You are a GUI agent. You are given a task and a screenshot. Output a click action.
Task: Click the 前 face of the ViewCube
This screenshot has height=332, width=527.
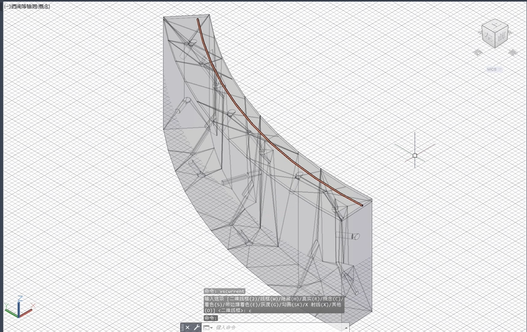(501, 37)
